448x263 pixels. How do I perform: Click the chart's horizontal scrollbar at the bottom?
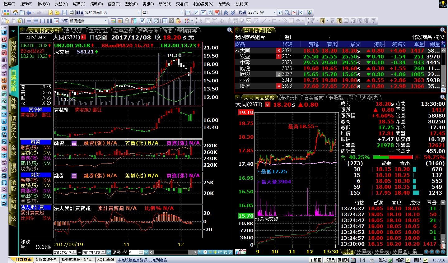pos(174,252)
